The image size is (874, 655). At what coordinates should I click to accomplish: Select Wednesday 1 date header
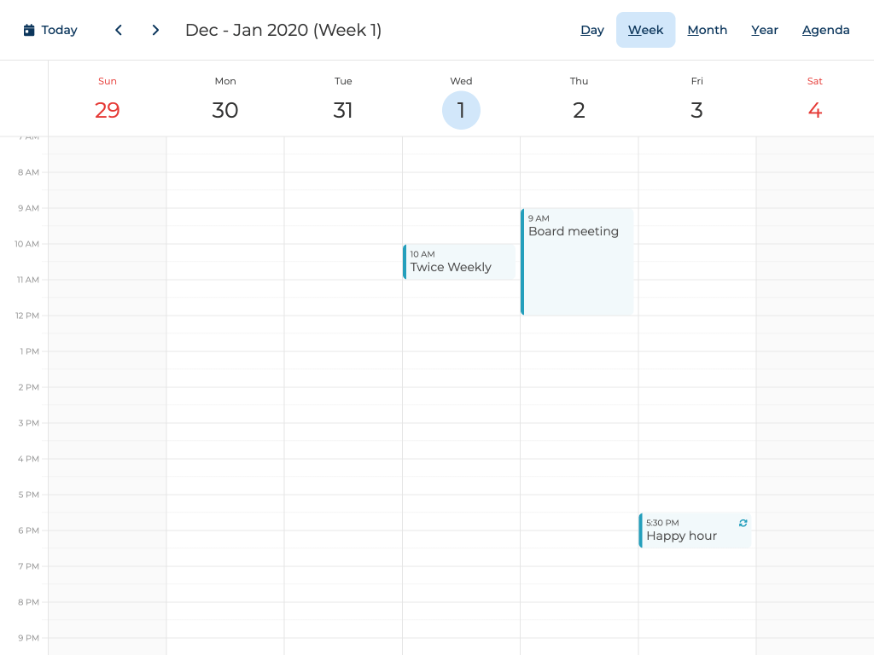461,110
